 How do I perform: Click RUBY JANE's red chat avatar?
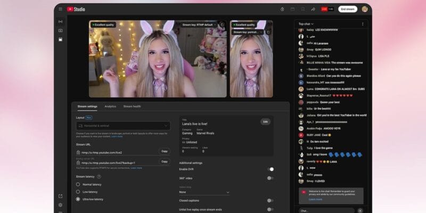coord(301,135)
